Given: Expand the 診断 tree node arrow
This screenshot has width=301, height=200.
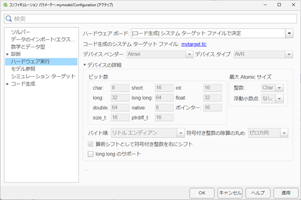Looking at the screenshot, I should pos(8,54).
